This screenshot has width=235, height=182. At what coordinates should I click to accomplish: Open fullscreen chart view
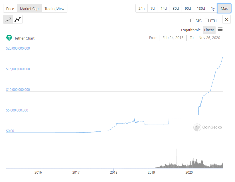click(x=226, y=19)
